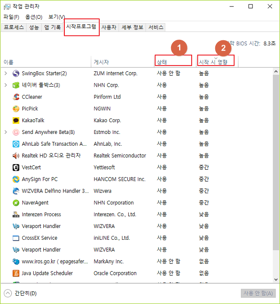Click the www.iros.go.kr epagesafer icon

[x=16, y=262]
